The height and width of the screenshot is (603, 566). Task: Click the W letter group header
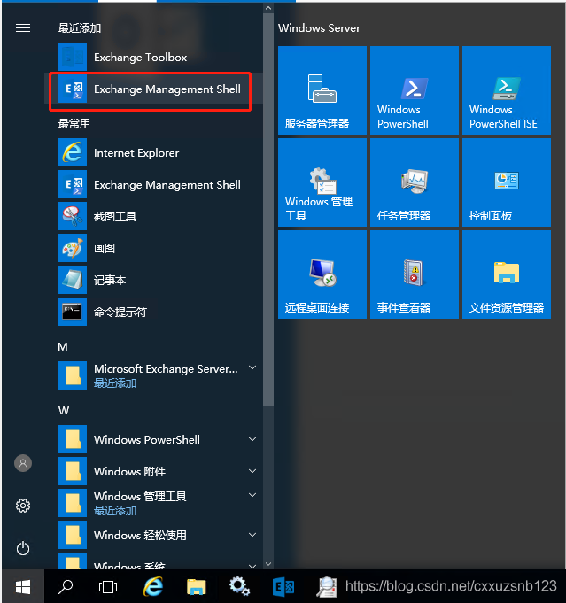pos(64,411)
